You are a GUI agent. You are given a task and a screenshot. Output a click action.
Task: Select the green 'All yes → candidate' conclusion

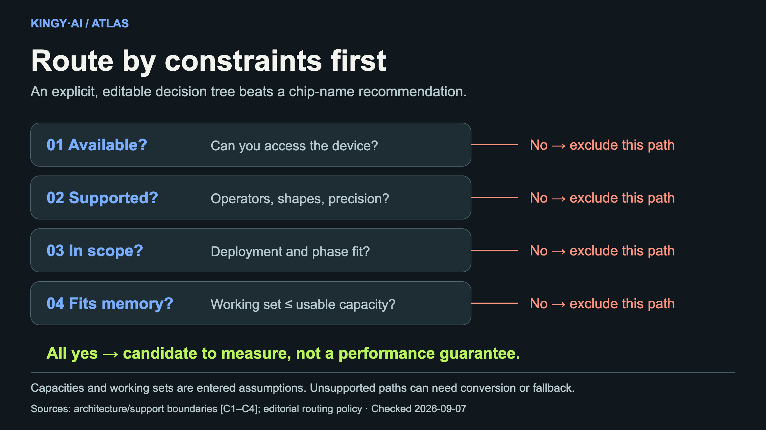click(x=283, y=354)
